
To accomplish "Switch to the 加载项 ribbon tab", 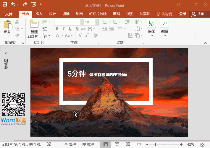I will 145,14.
